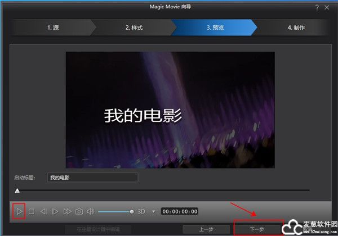Toggle the 3D display mode
Image resolution: width=338 pixels, height=236 pixels.
[x=142, y=211]
